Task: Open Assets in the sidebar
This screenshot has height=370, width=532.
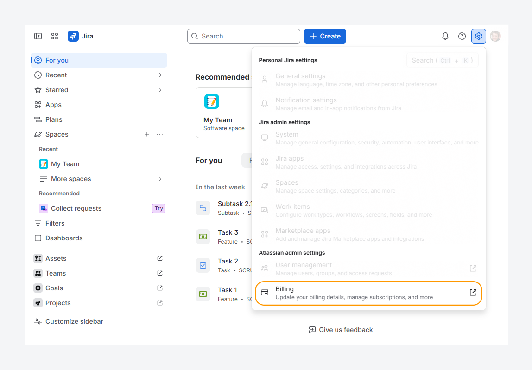Action: [99, 258]
